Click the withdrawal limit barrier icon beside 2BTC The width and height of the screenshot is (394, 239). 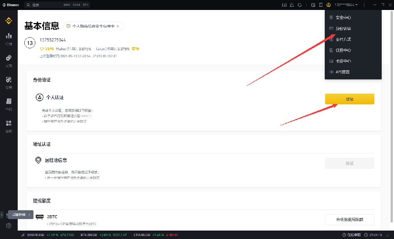point(40,217)
